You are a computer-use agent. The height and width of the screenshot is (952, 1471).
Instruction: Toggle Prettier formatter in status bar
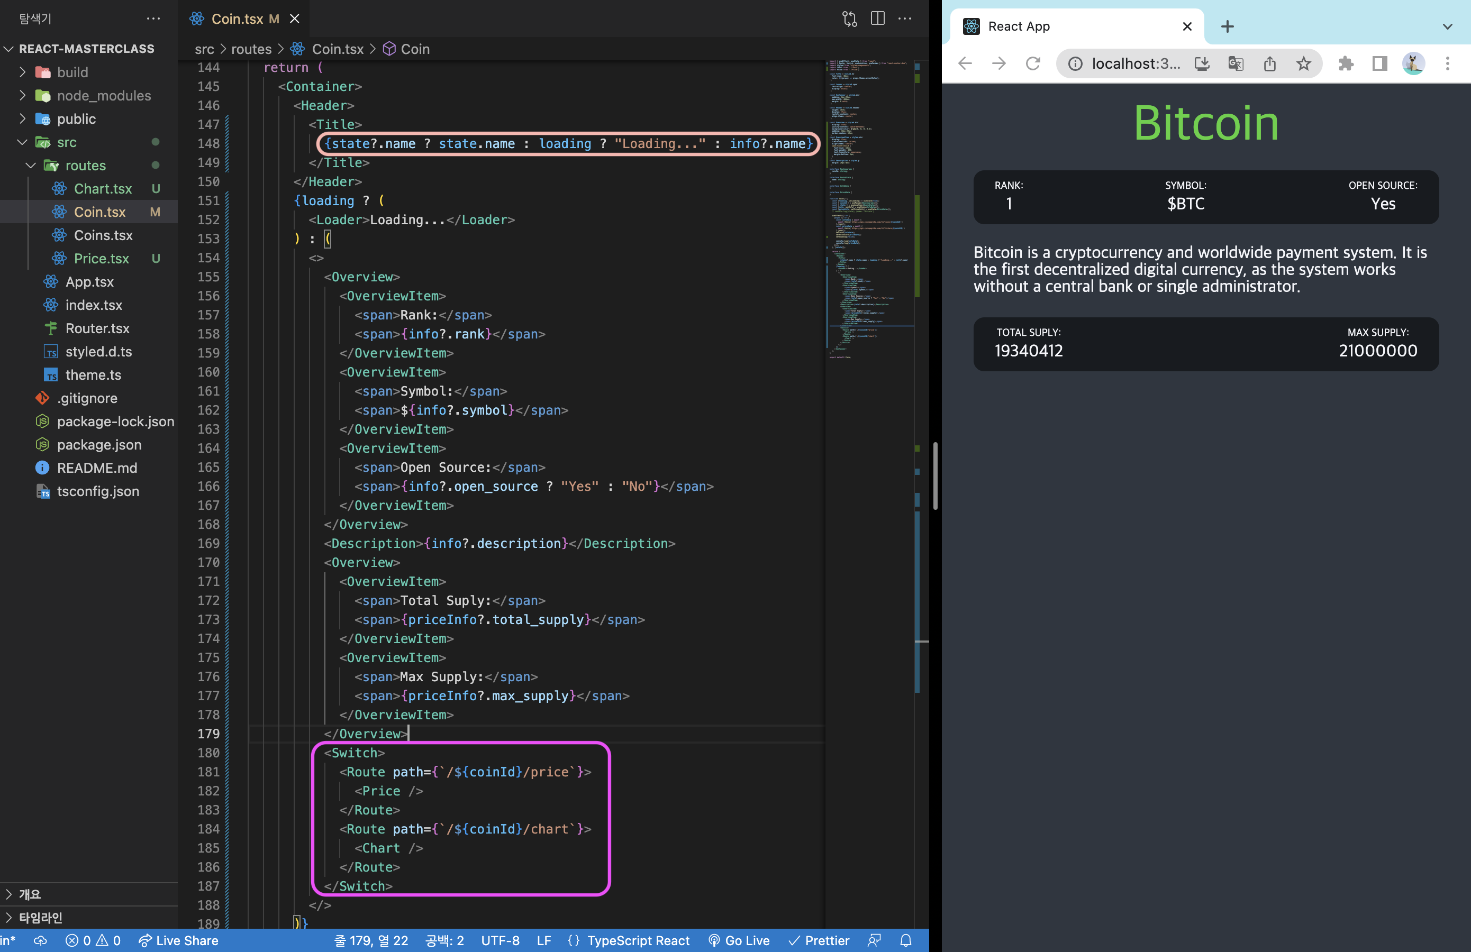819,940
